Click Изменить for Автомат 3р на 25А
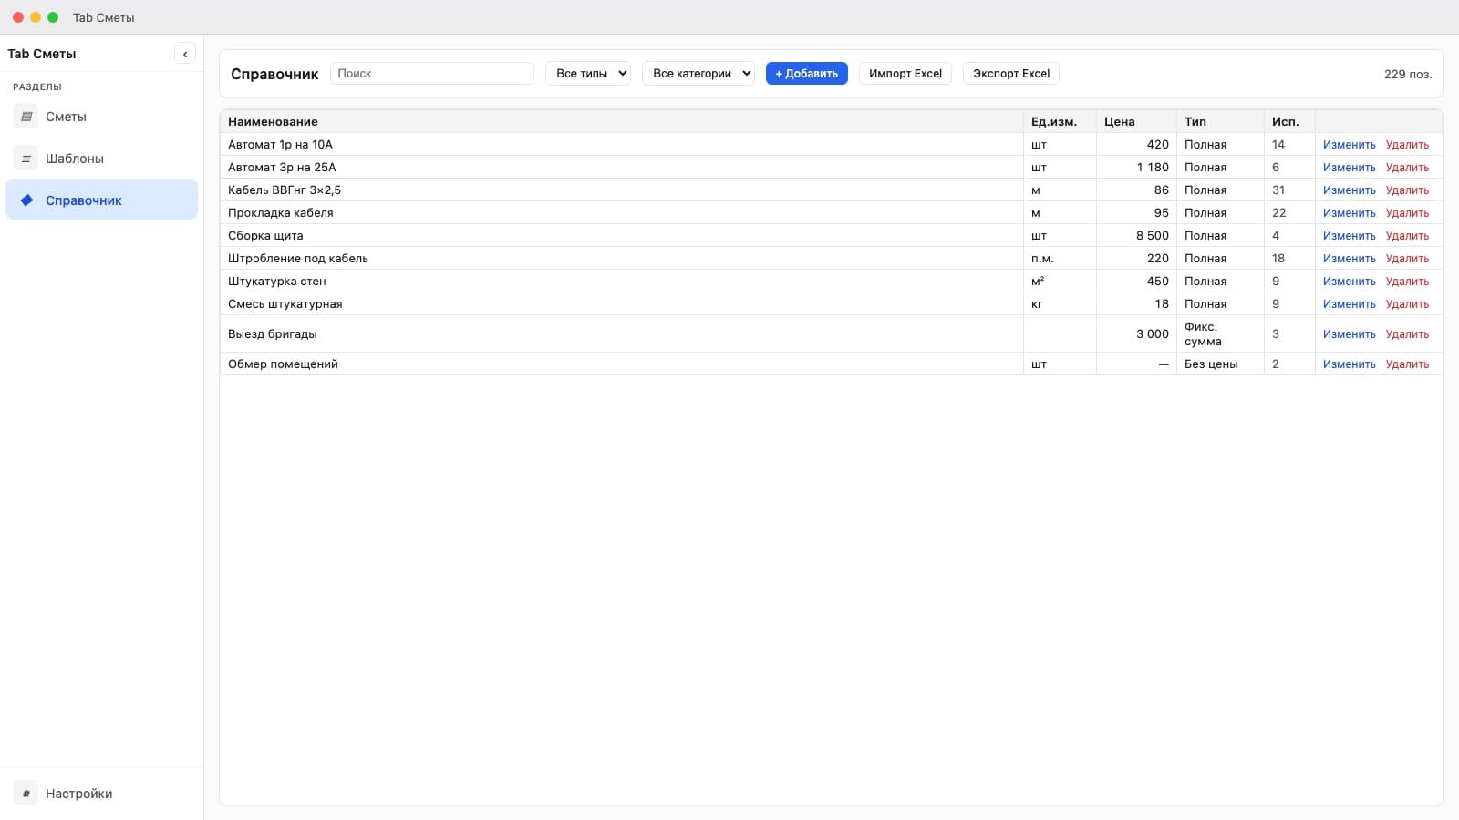Viewport: 1459px width, 820px height. [x=1350, y=168]
